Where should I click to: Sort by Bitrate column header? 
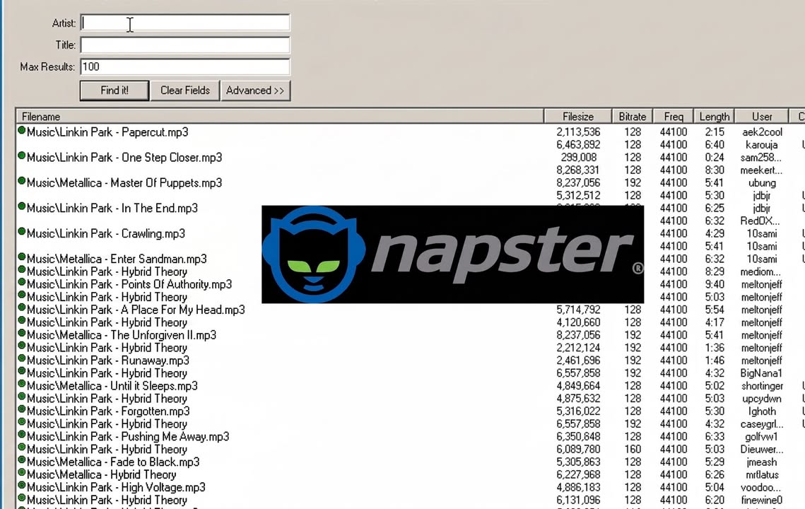633,117
